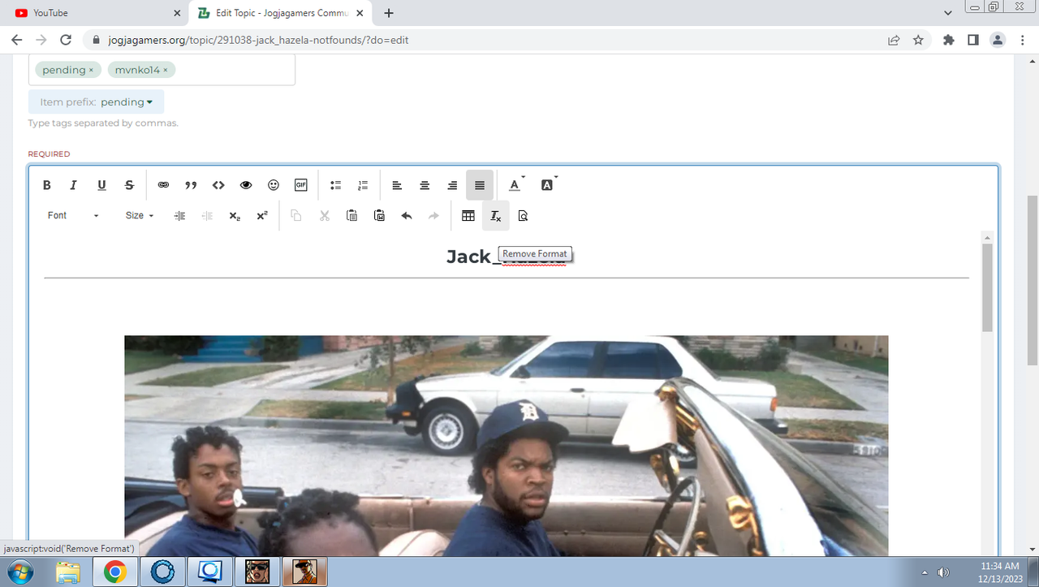Increase text indent
1039x587 pixels.
tap(180, 216)
